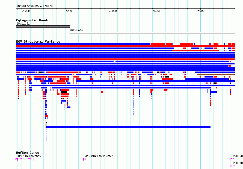Click the 7100k ruler tick label

pyautogui.click(x=26, y=11)
